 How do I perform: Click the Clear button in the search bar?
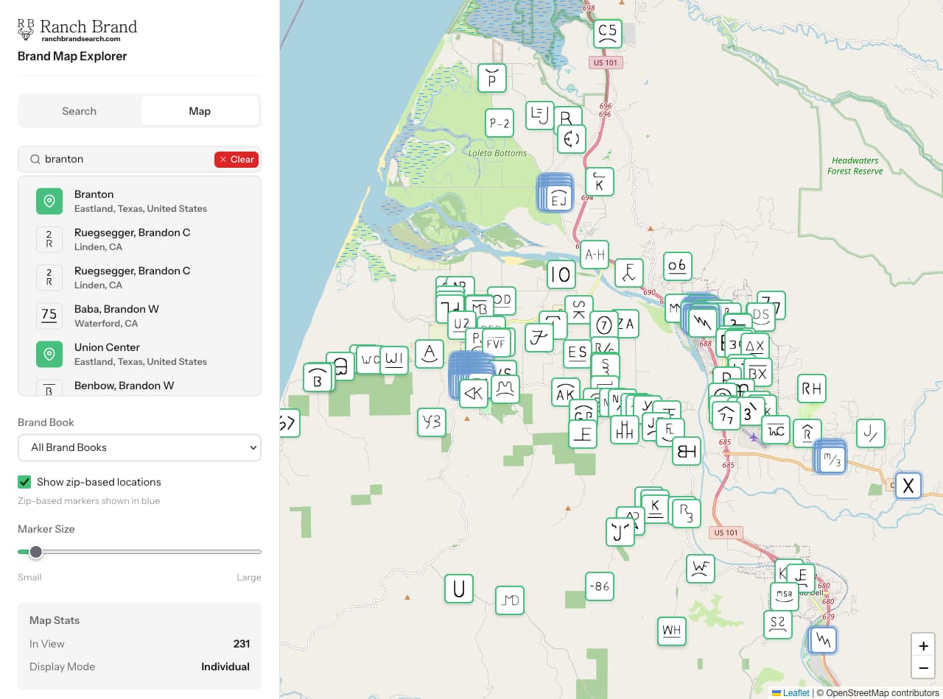236,159
